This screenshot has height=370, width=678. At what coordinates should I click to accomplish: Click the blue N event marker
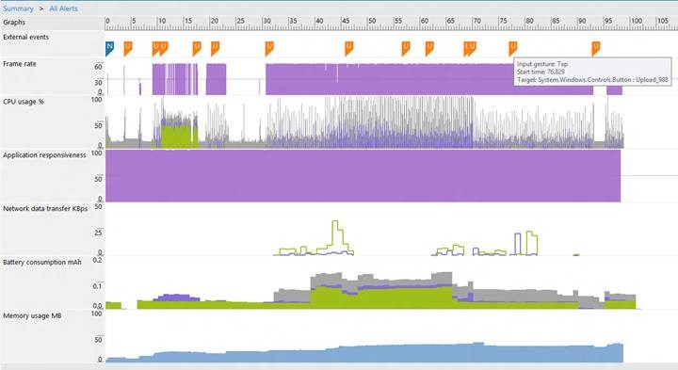(x=109, y=48)
